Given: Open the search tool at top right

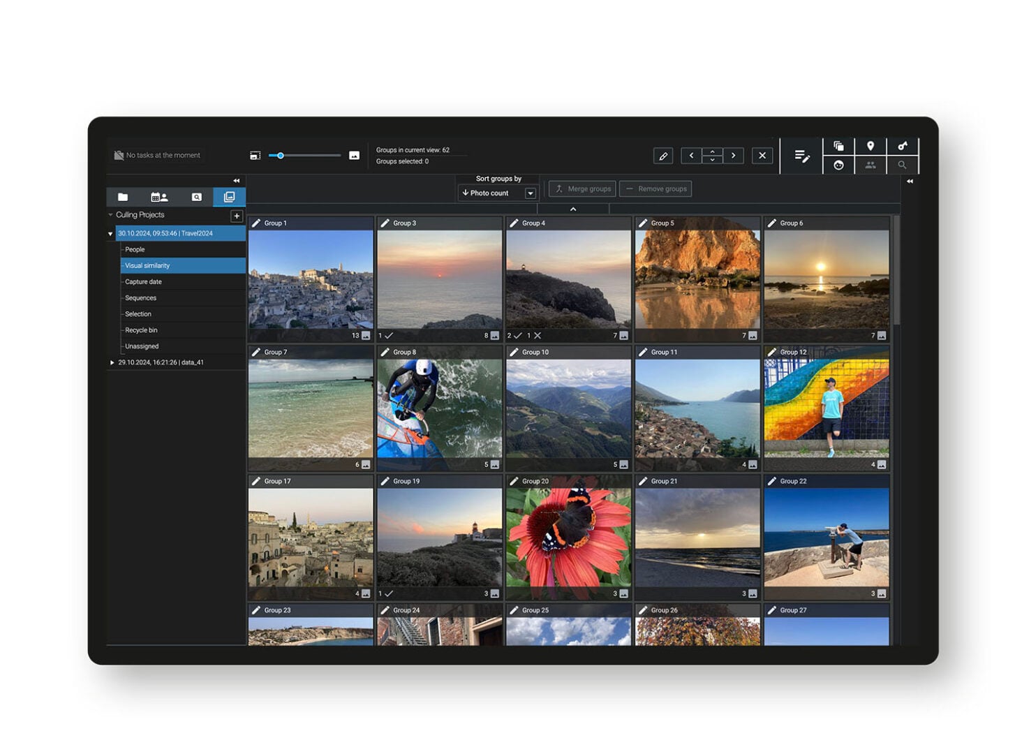Looking at the screenshot, I should coord(902,165).
